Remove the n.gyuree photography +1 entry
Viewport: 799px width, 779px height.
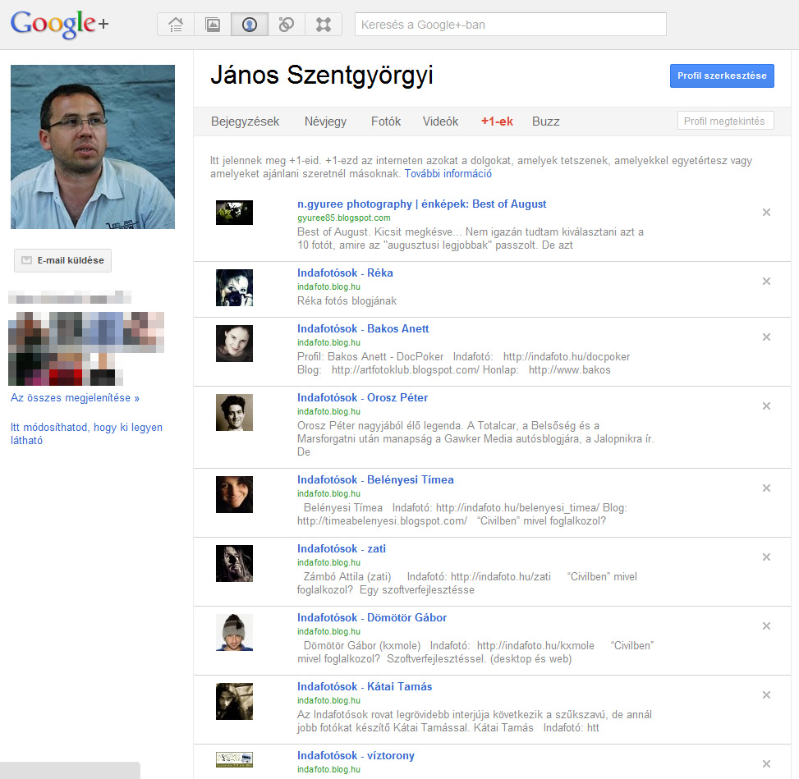[x=766, y=213]
